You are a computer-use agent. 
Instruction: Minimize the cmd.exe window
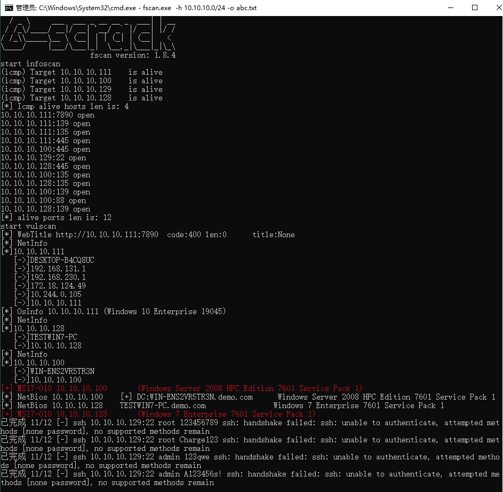pyautogui.click(x=451, y=7)
